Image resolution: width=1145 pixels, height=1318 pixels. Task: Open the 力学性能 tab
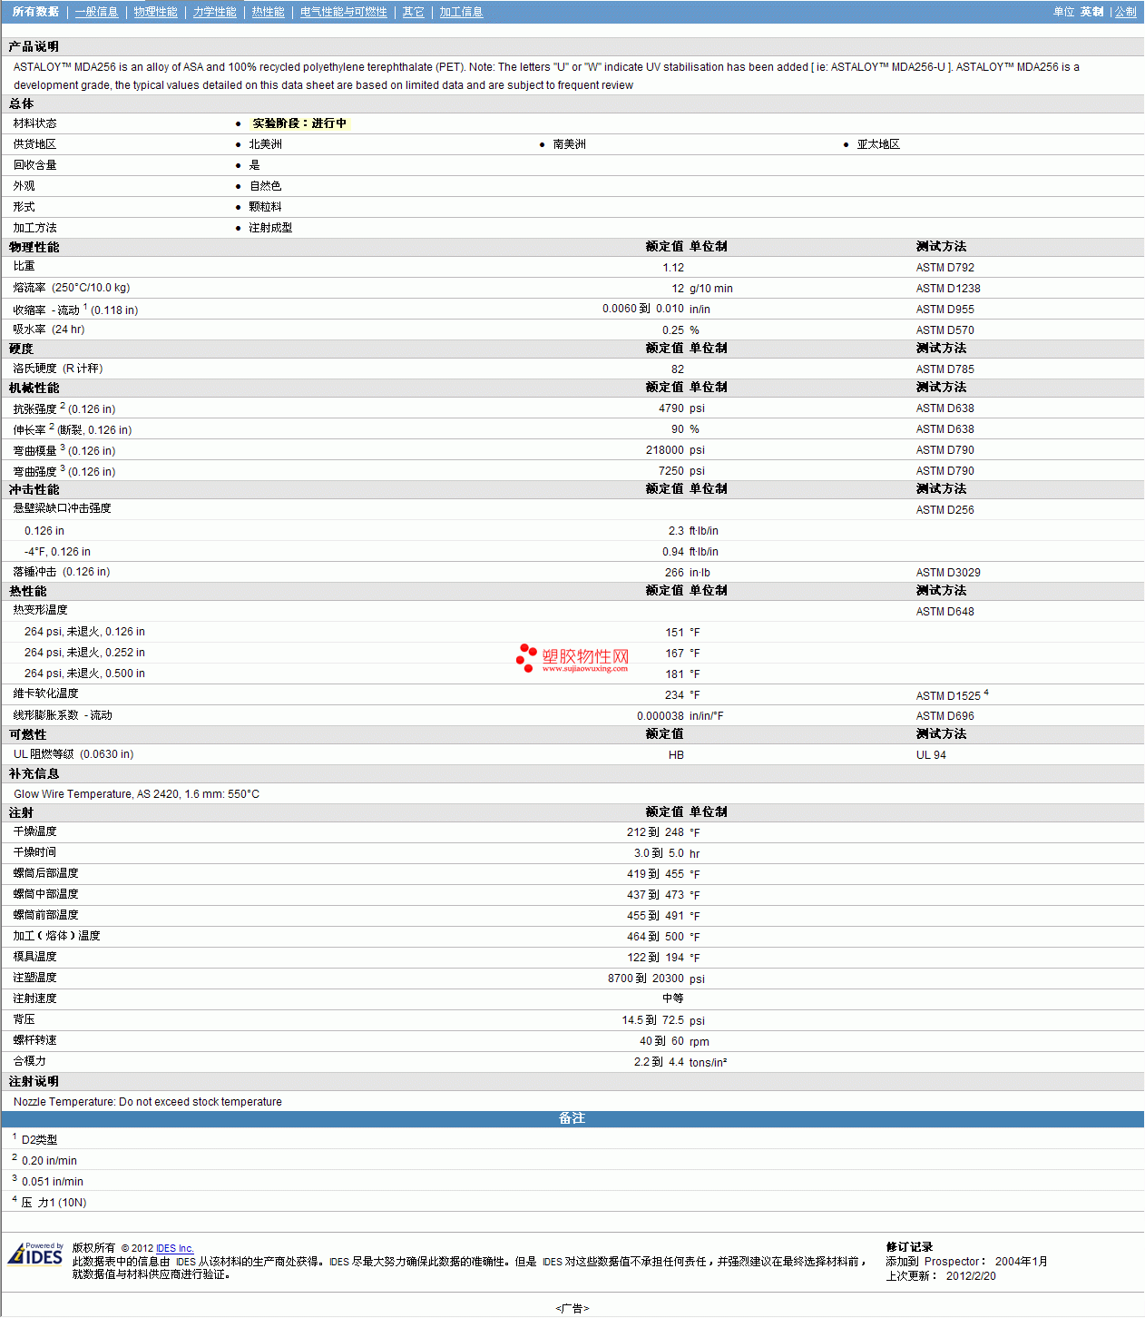214,12
